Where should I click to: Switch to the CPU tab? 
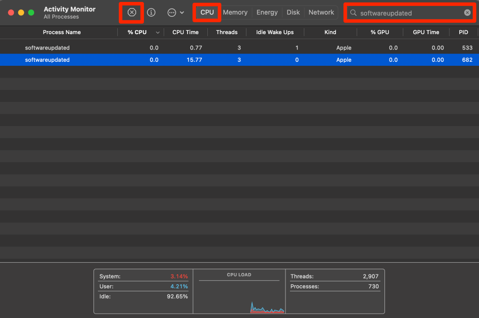point(207,12)
